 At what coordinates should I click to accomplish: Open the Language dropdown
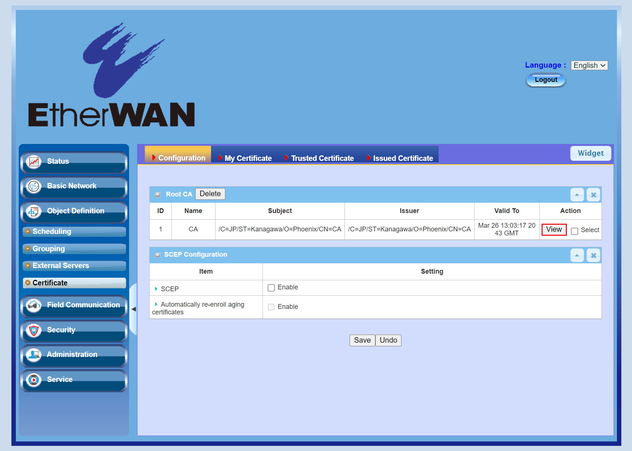click(589, 65)
